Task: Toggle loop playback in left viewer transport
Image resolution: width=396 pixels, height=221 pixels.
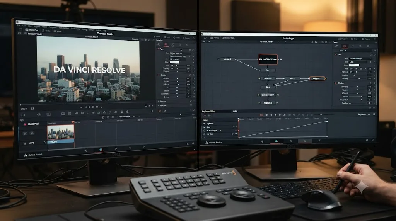Action: [x=102, y=107]
